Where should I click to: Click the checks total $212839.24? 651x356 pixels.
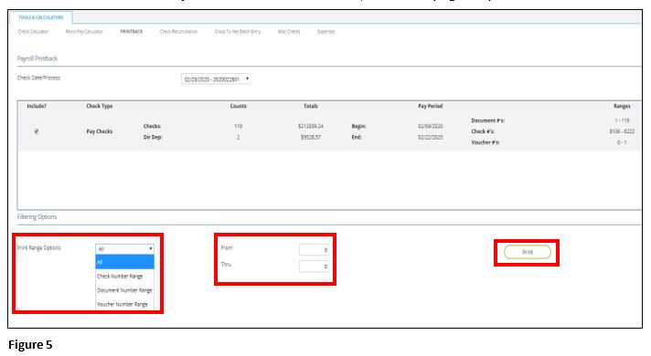pyautogui.click(x=311, y=126)
